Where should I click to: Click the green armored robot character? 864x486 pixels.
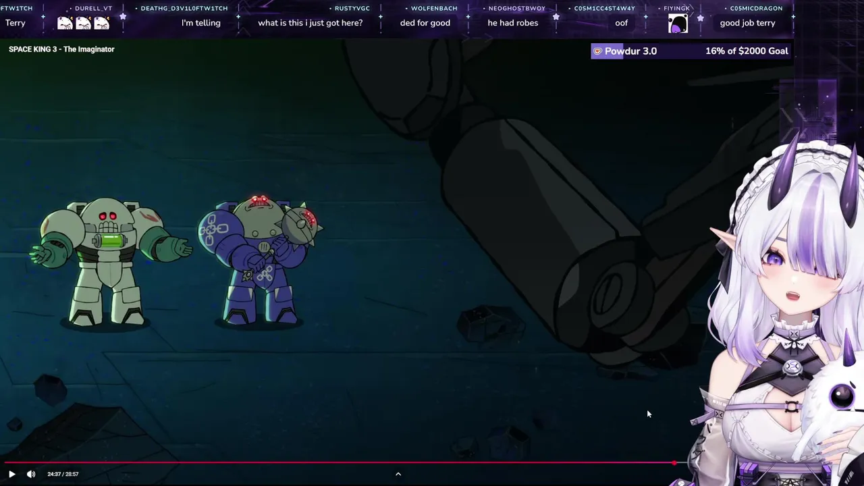tap(110, 262)
